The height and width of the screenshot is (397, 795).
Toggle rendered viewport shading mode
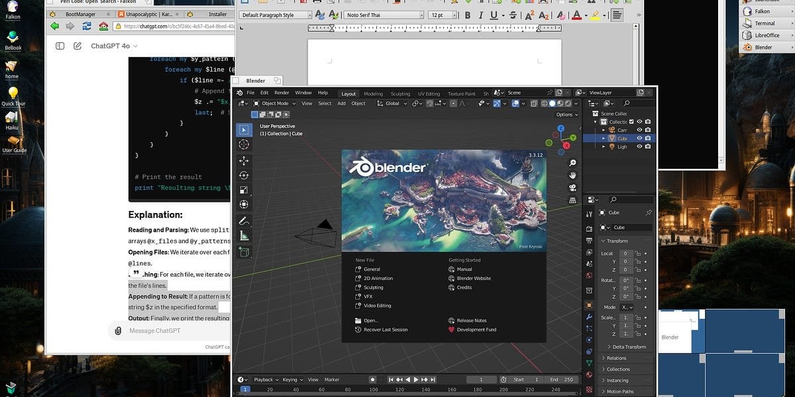(566, 103)
